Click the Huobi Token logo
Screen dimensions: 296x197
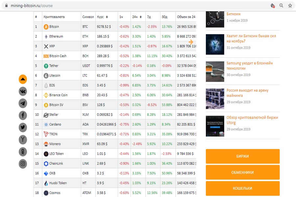point(46,183)
